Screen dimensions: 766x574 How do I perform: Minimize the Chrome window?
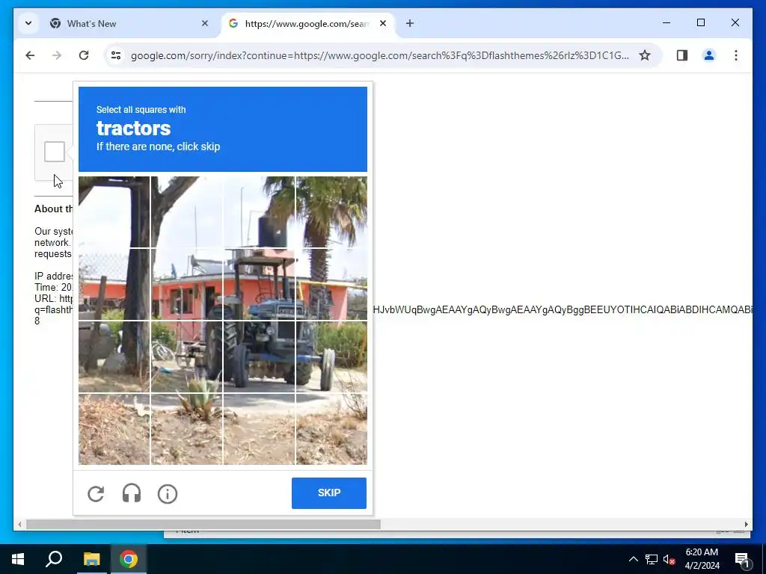(667, 22)
